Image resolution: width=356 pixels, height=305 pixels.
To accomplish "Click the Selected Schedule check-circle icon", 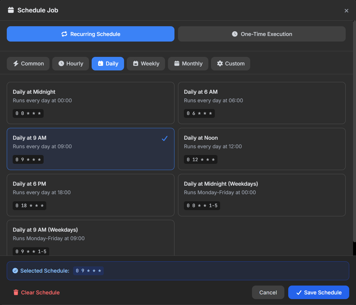I will (15, 271).
